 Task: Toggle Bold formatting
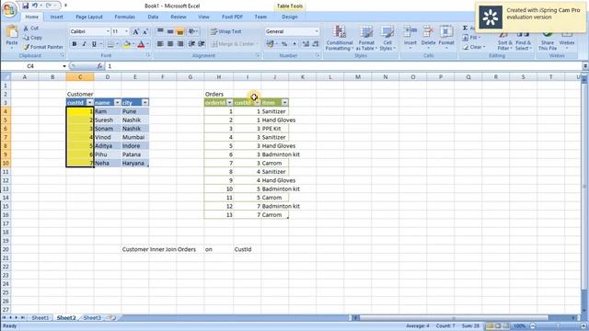[75, 44]
